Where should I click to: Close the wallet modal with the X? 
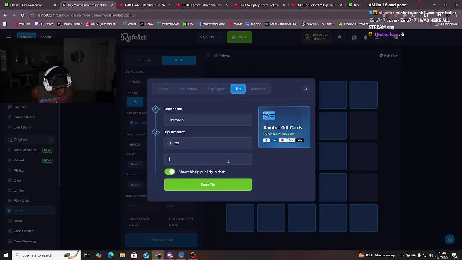[x=306, y=89]
